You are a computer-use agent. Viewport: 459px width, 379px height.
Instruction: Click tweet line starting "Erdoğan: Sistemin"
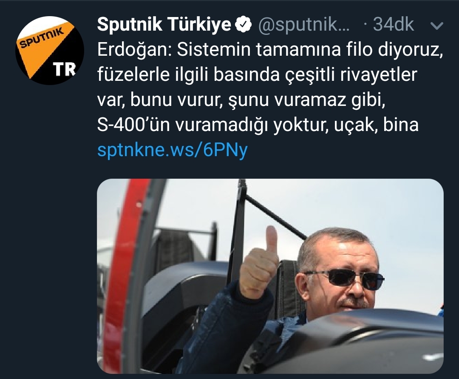(270, 50)
